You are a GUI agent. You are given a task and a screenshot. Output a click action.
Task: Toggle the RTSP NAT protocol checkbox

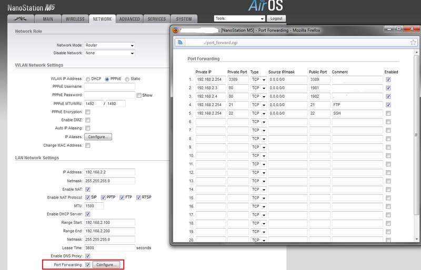[x=138, y=198]
